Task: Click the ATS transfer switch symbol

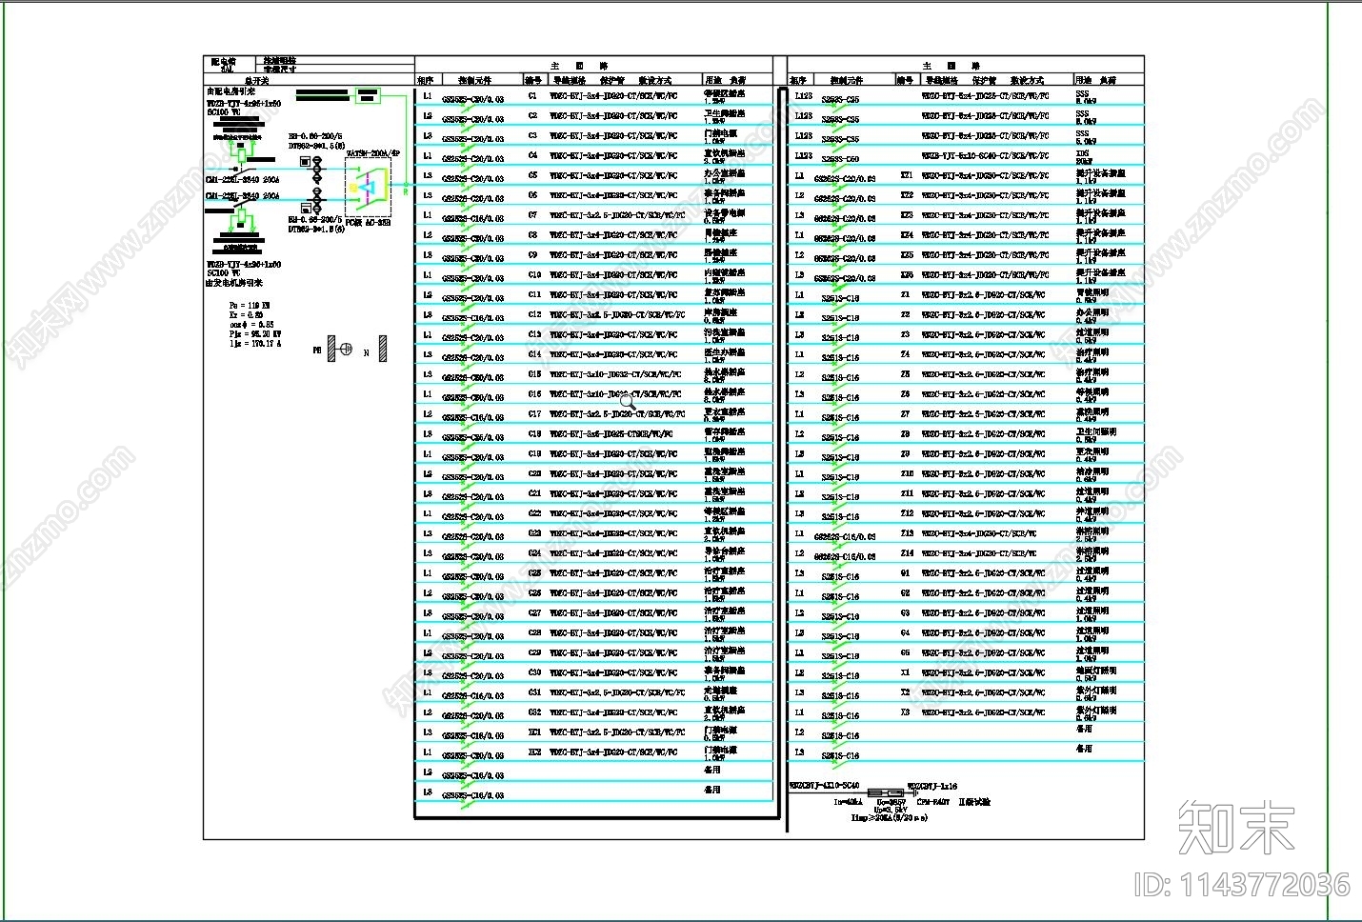Action: (368, 187)
